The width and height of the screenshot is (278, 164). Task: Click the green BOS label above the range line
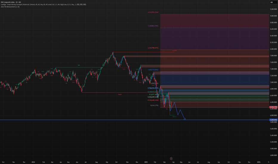(x=79, y=65)
